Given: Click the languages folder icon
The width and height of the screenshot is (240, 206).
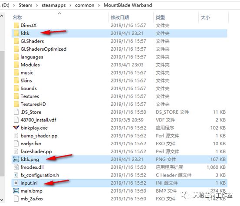Looking at the screenshot, I should pos(16,57).
